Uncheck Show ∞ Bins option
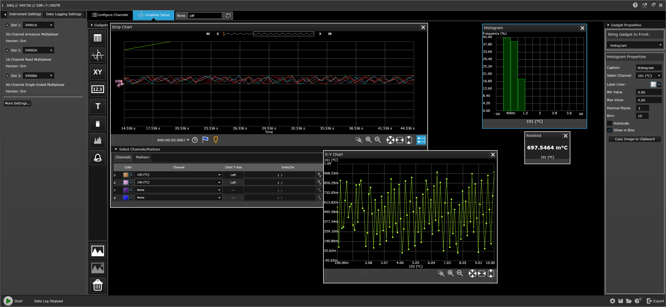Image resolution: width=666 pixels, height=307 pixels. pos(610,130)
